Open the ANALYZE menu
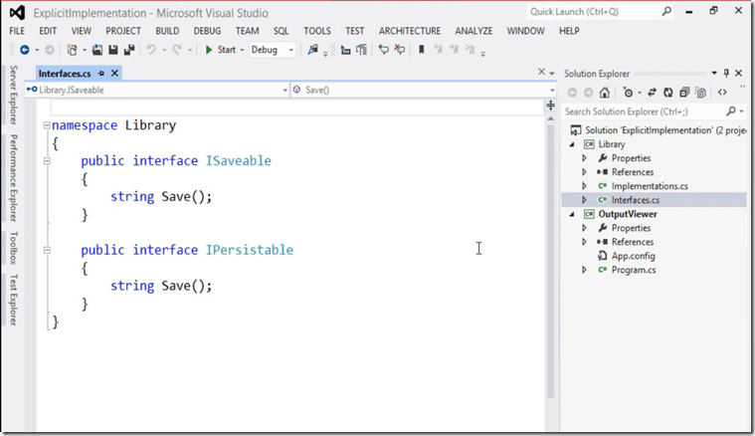Image resolution: width=755 pixels, height=436 pixels. (x=473, y=31)
